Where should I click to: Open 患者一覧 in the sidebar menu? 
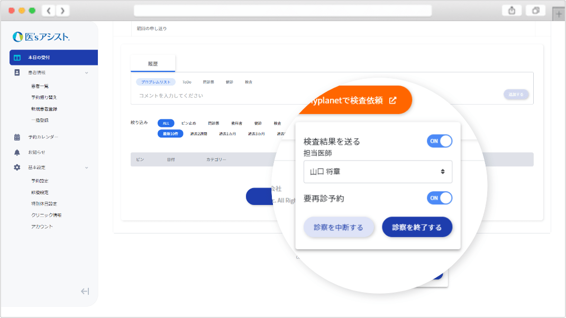point(40,86)
